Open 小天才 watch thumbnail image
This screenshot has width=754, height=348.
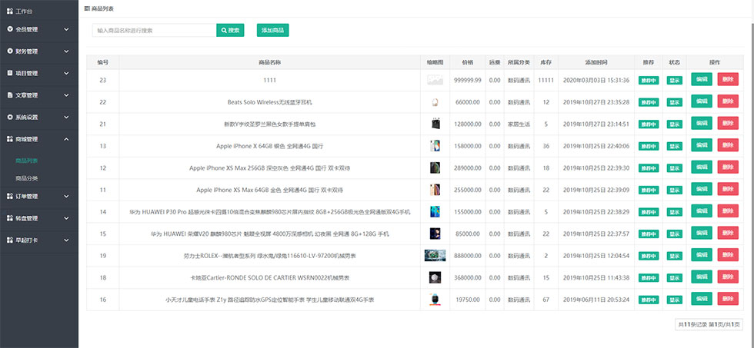[435, 300]
